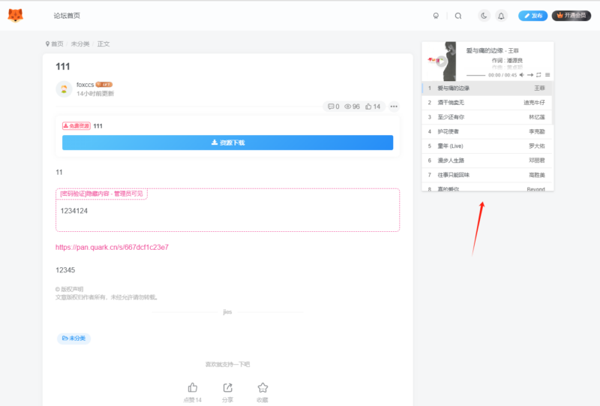Toggle dark mode with the moon icon
The width and height of the screenshot is (600, 406).
point(484,16)
